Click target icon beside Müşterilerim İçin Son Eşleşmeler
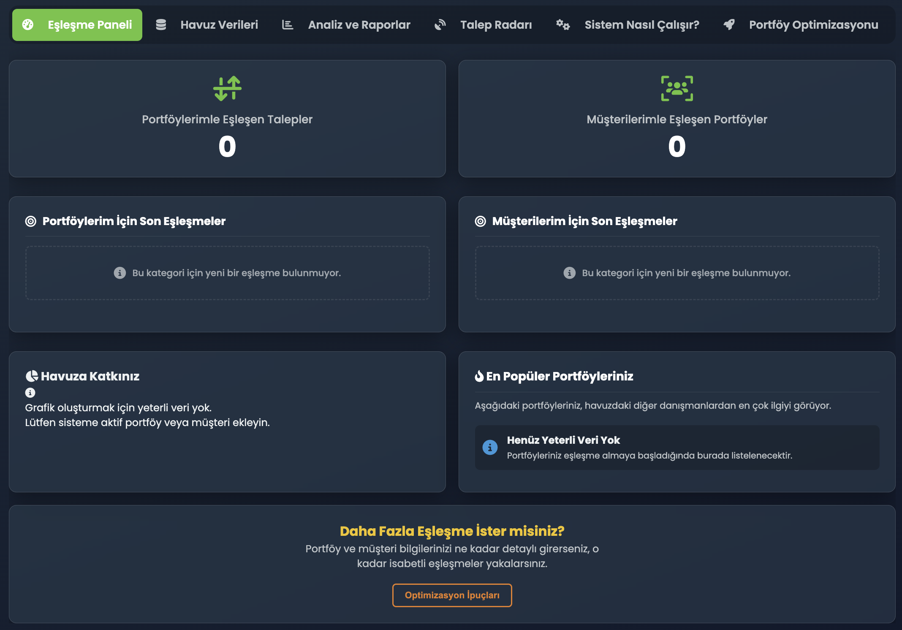The width and height of the screenshot is (902, 630). (480, 221)
